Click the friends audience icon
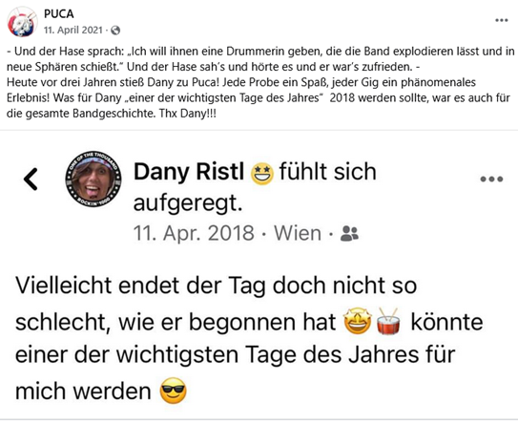This screenshot has height=424, width=518. coord(349,234)
